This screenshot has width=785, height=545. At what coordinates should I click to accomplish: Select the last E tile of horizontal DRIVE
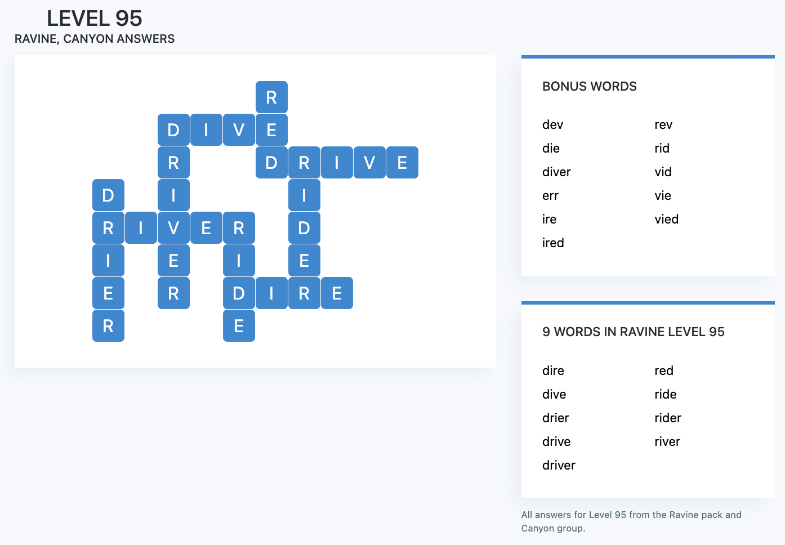pyautogui.click(x=402, y=163)
